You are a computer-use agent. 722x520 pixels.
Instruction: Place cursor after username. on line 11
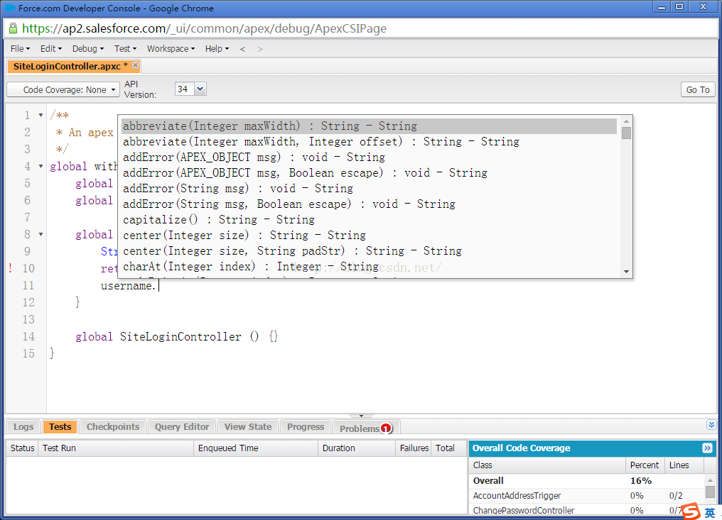click(x=159, y=286)
